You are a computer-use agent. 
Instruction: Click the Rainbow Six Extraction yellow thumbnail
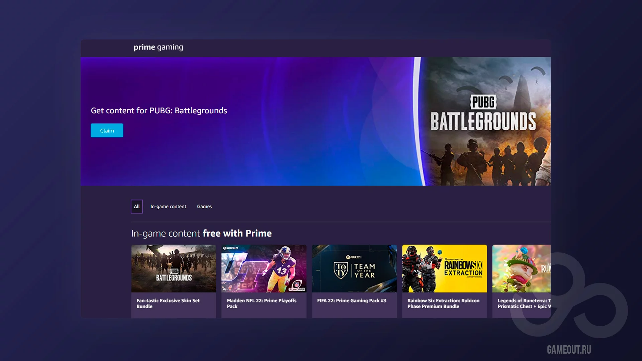[444, 268]
